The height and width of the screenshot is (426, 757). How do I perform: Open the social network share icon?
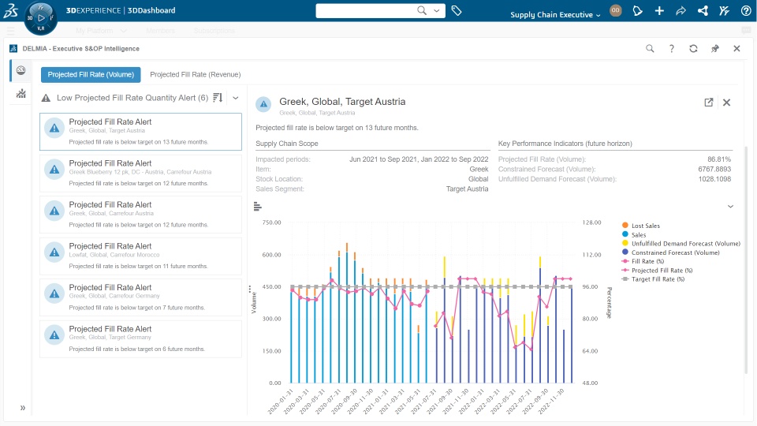click(x=703, y=10)
